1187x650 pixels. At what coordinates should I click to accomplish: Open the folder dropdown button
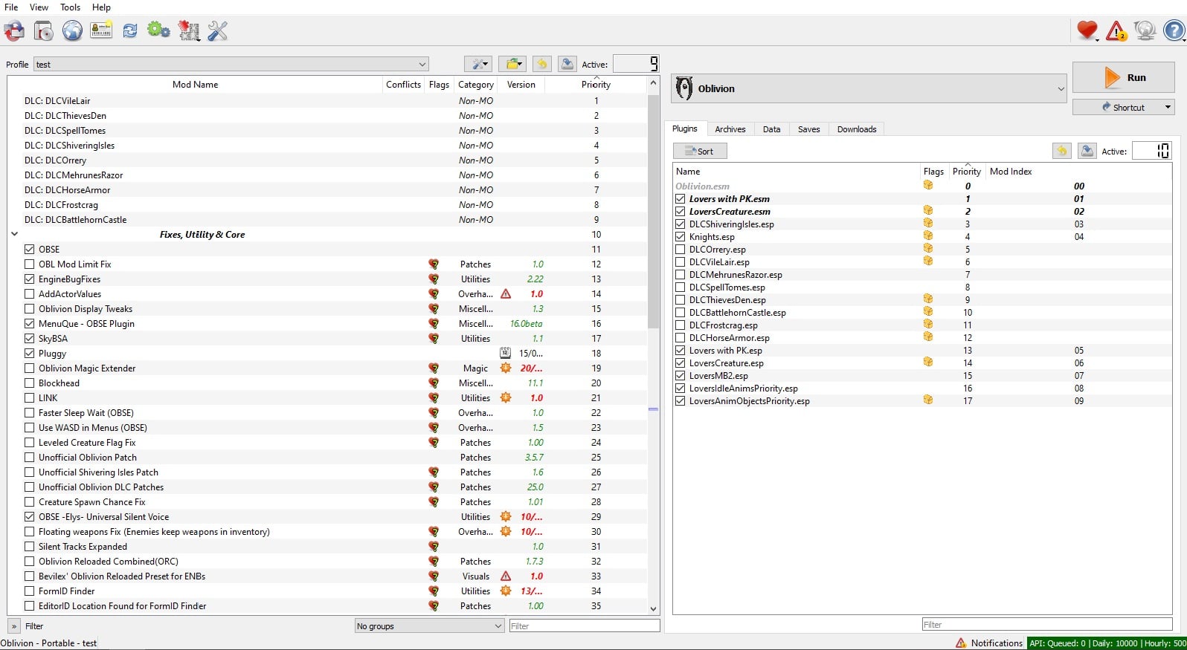pos(513,64)
